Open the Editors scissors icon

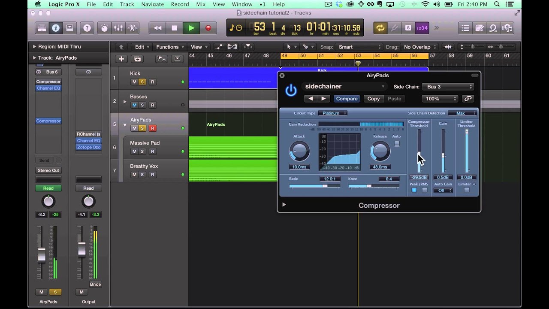[133, 28]
